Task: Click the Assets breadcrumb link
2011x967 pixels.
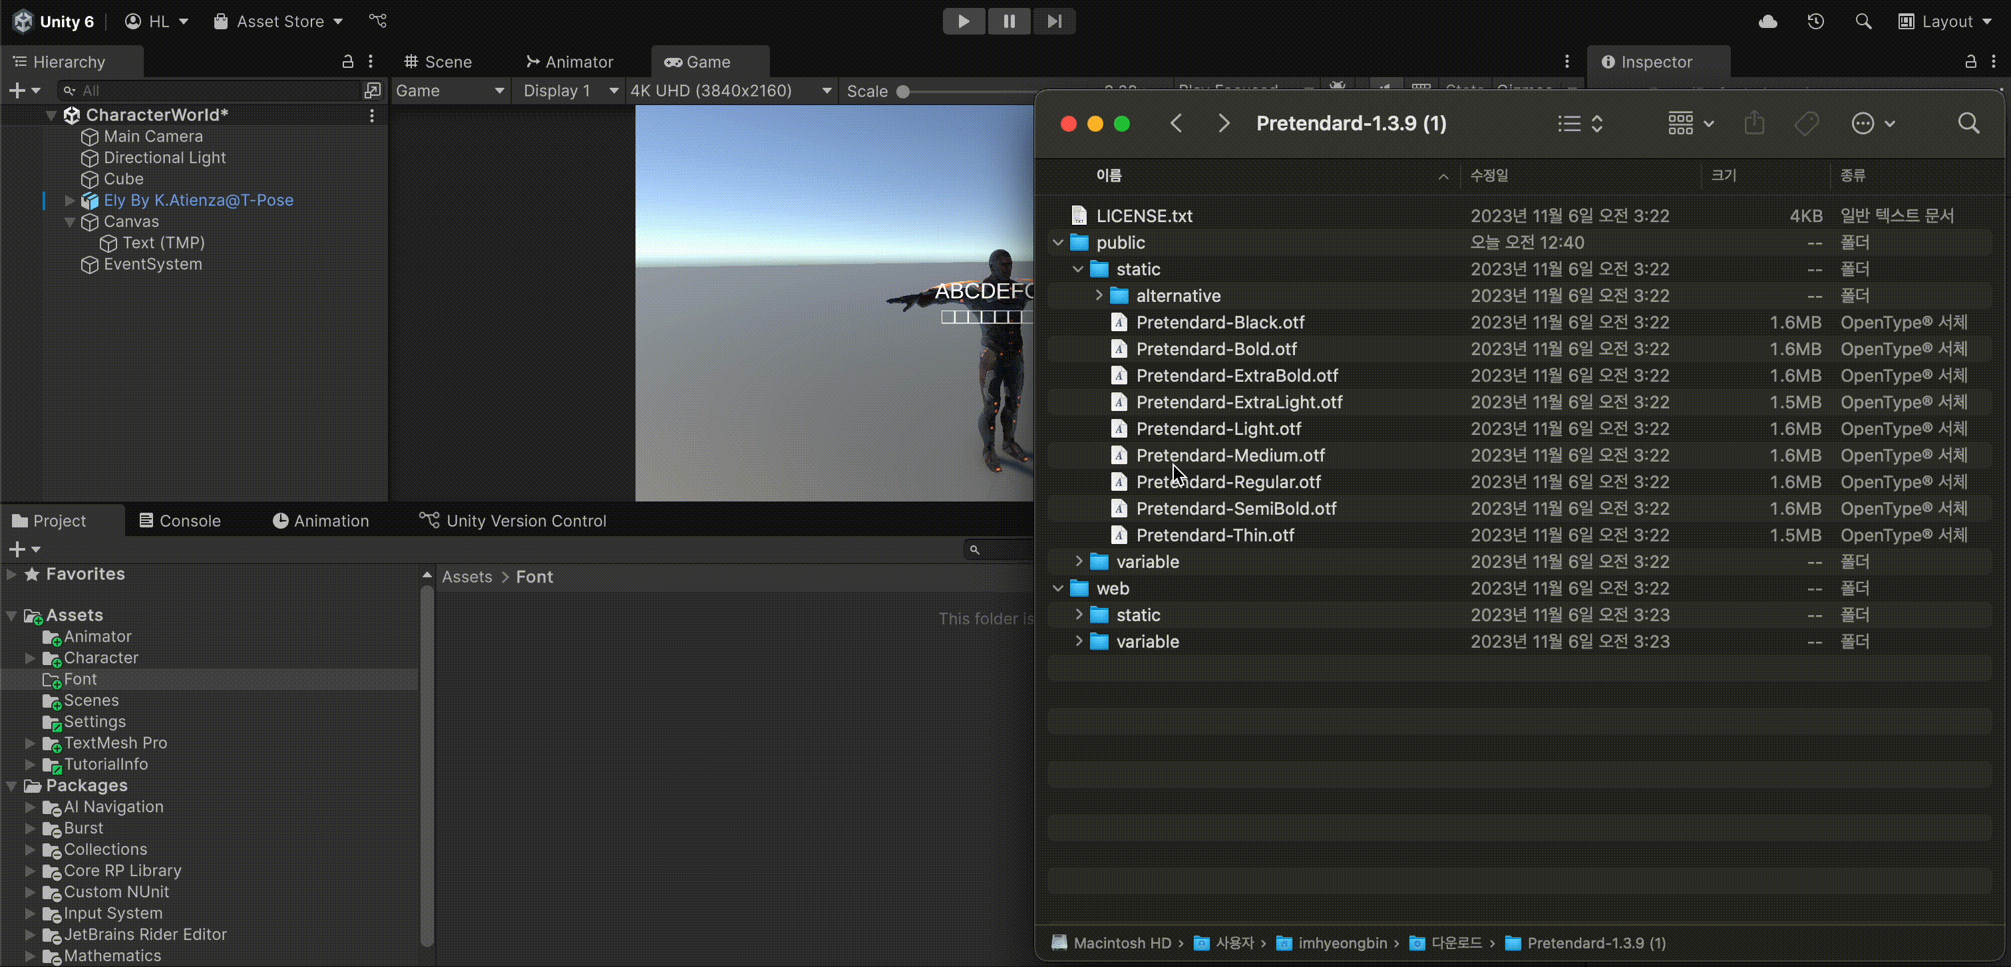Action: 467,577
